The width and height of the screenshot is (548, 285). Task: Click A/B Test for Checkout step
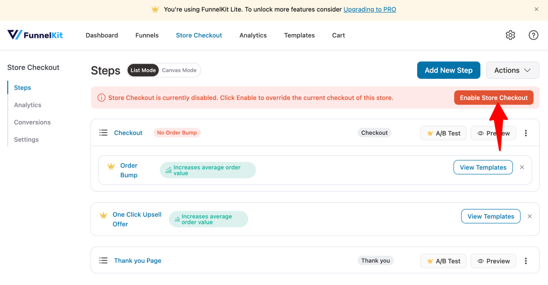[443, 133]
